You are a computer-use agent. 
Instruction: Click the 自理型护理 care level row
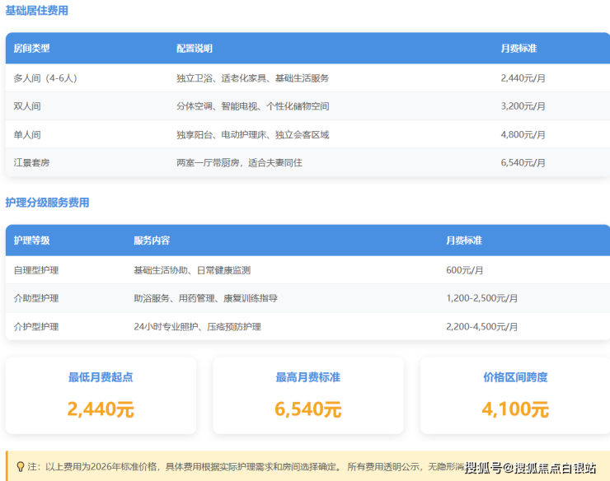[36, 270]
